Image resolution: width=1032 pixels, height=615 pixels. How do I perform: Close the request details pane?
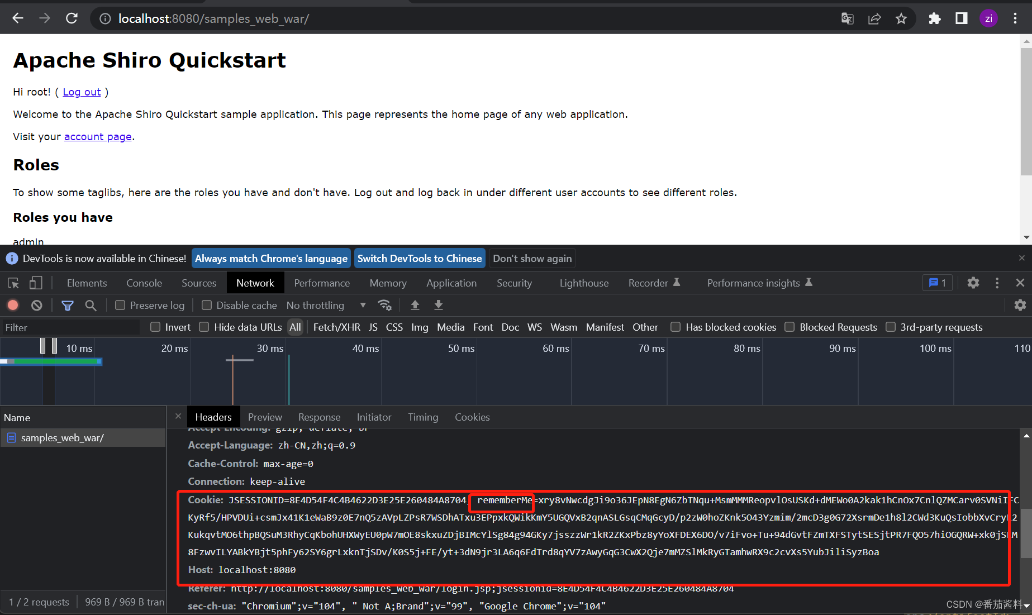178,416
